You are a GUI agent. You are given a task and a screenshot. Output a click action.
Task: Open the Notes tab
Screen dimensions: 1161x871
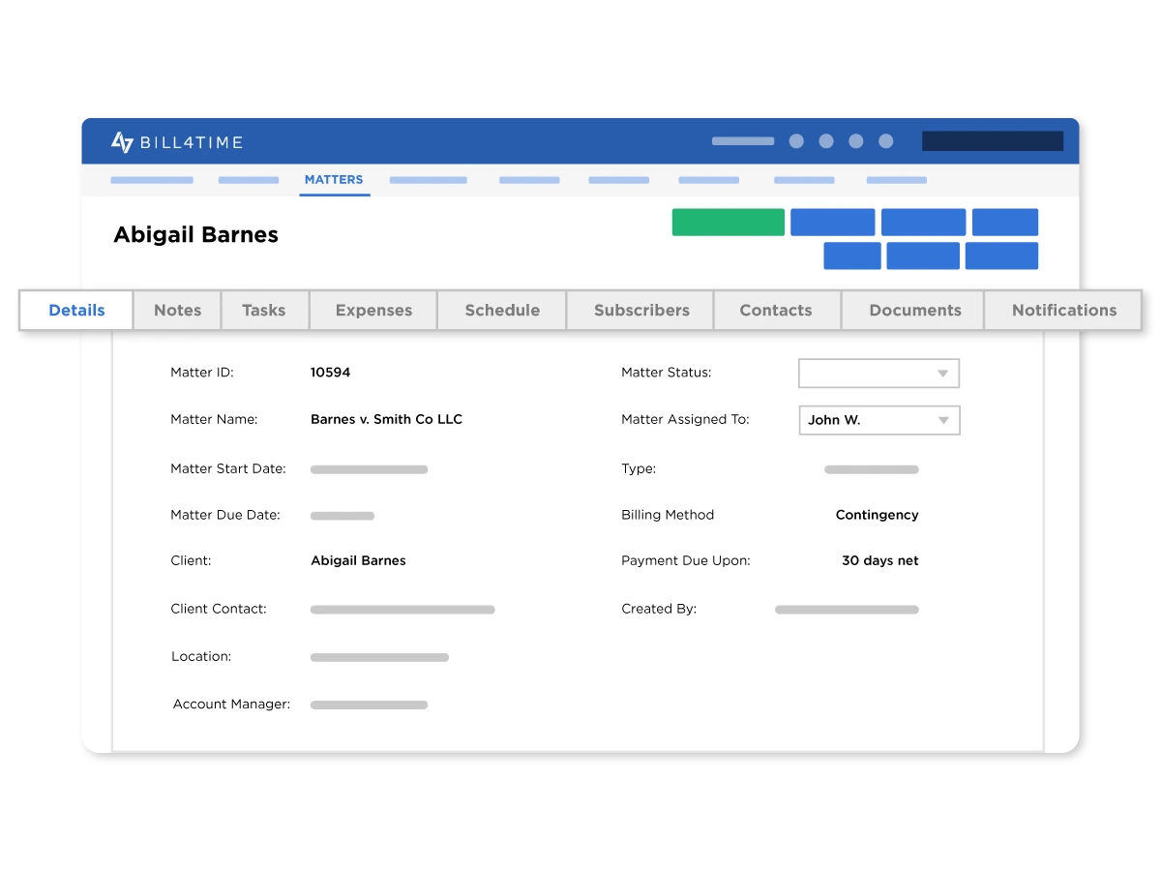pos(178,311)
